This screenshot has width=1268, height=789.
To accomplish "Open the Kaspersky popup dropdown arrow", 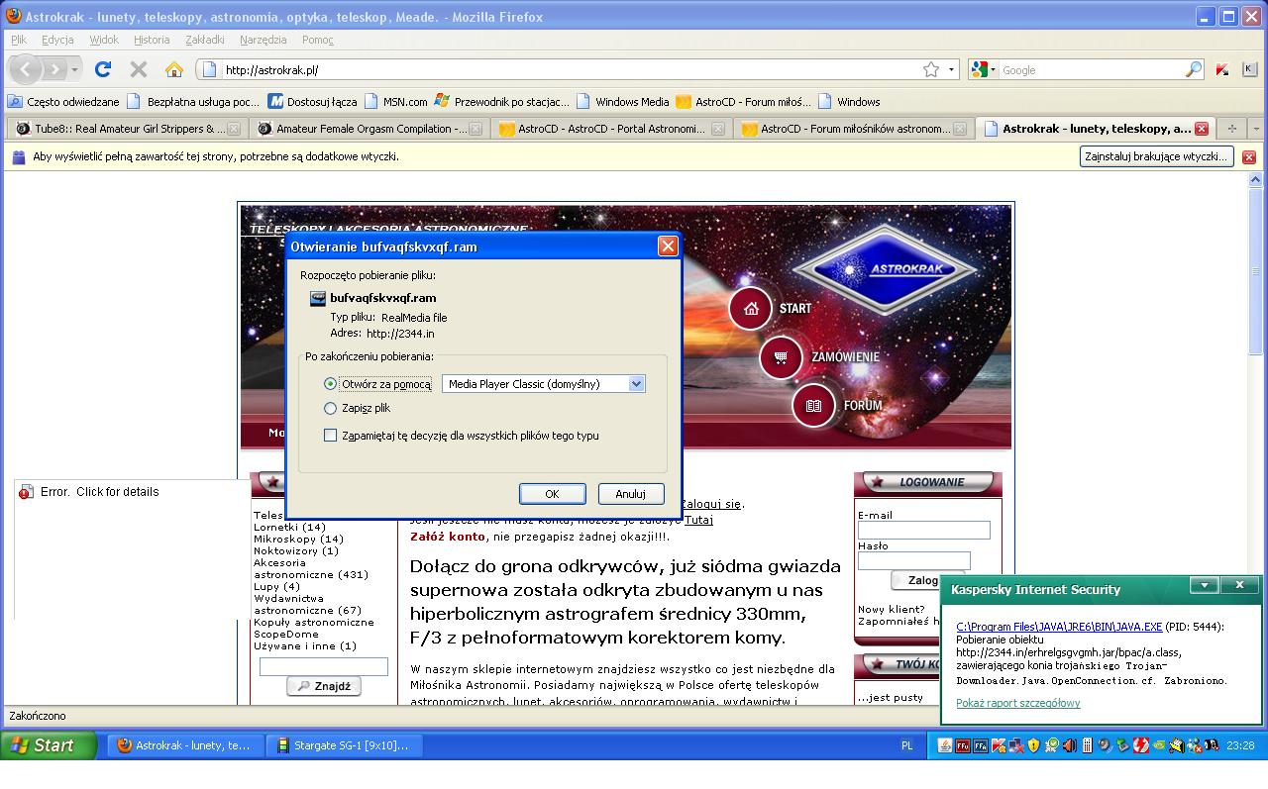I will click(x=1205, y=585).
